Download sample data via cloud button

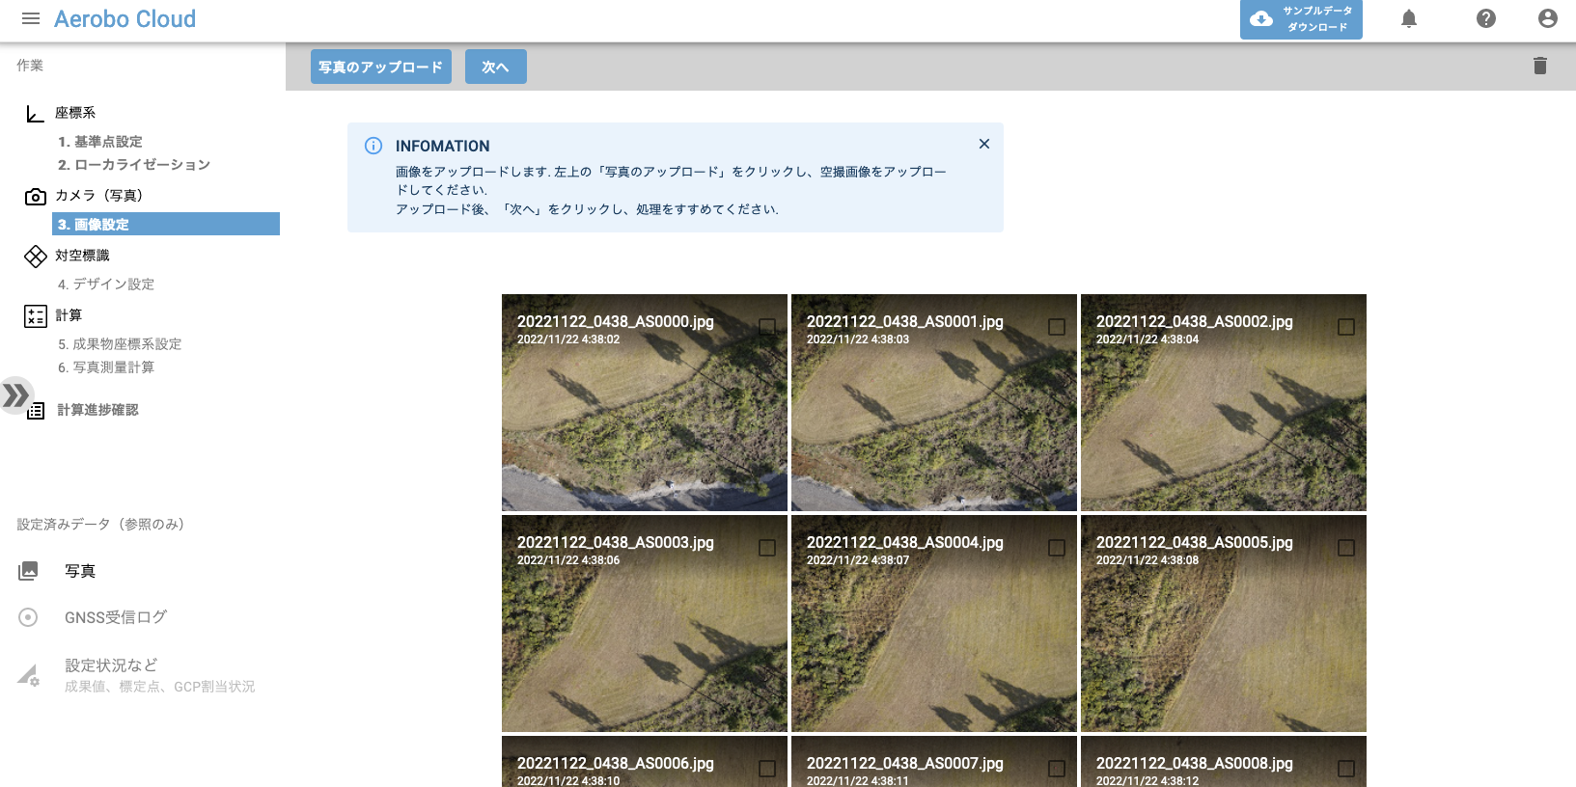pyautogui.click(x=1301, y=19)
